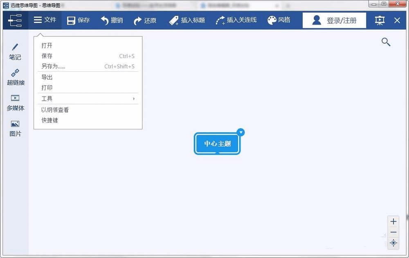Select 导出 in the file menu
Viewport: 409px width, 258px height.
pos(88,77)
